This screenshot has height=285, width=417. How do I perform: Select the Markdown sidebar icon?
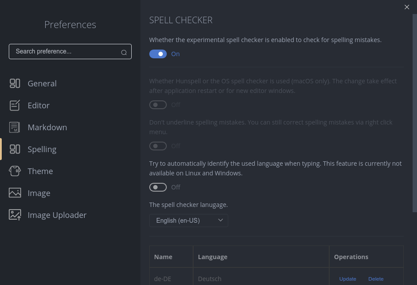tap(14, 127)
